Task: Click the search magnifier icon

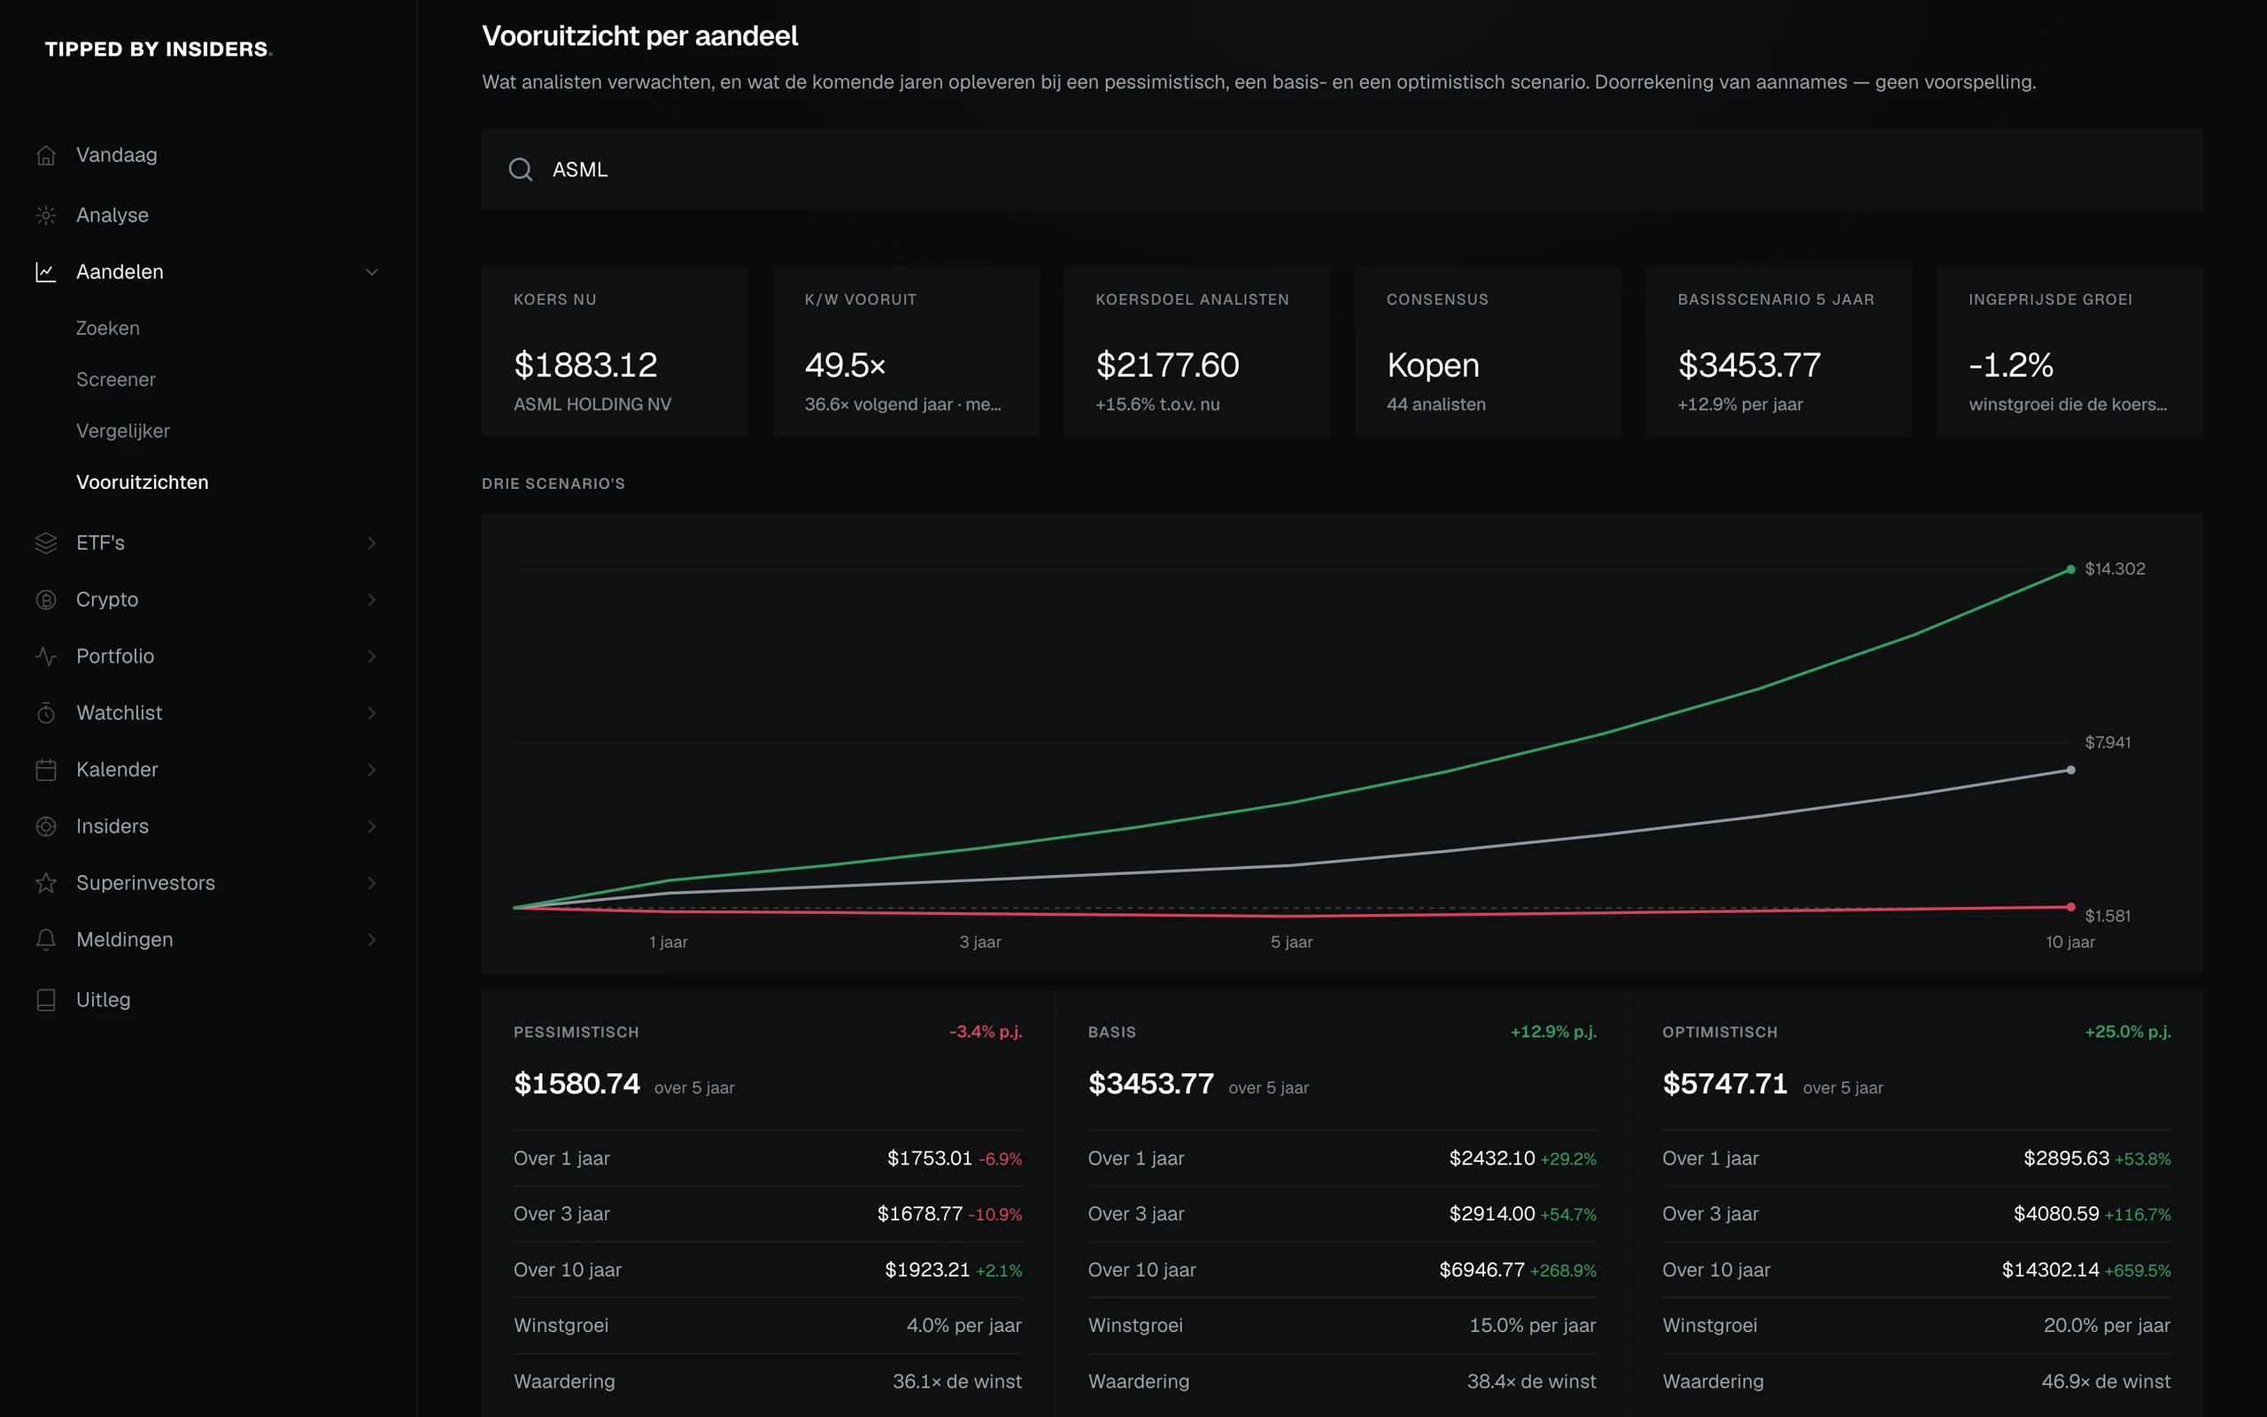Action: [521, 170]
